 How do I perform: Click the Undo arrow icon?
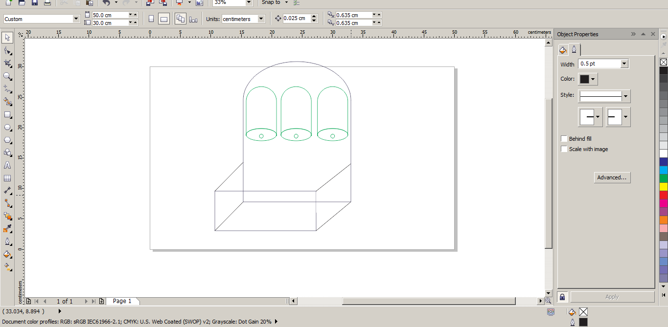coord(106,3)
